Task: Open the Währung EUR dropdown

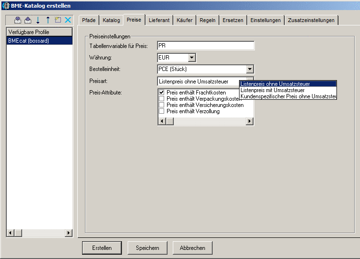Action: click(x=192, y=58)
